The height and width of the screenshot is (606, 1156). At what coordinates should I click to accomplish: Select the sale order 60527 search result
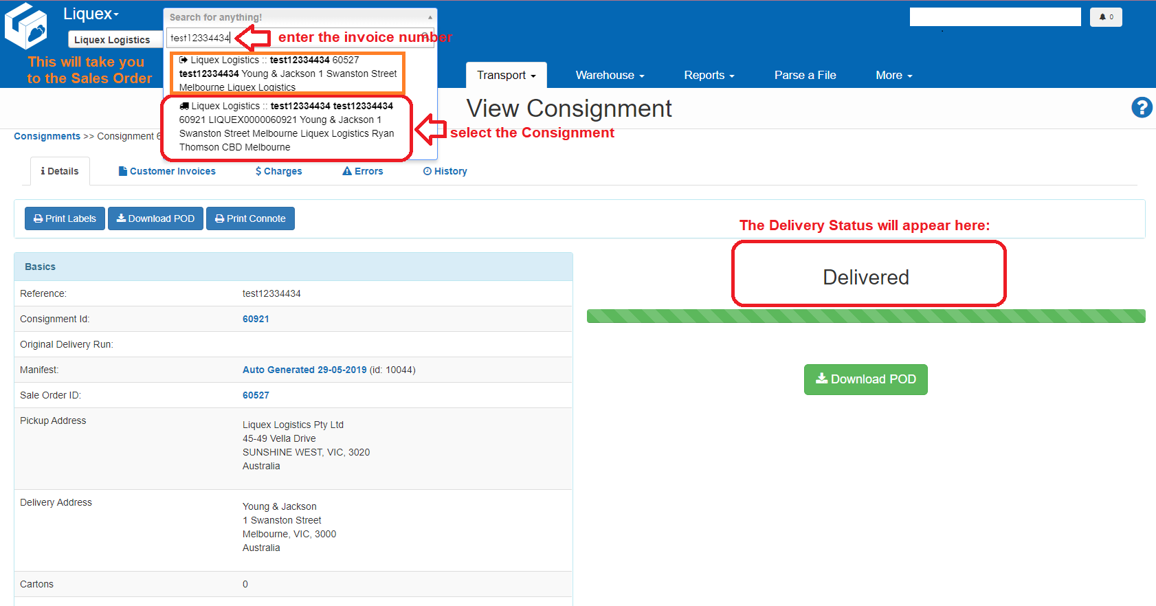pyautogui.click(x=288, y=74)
